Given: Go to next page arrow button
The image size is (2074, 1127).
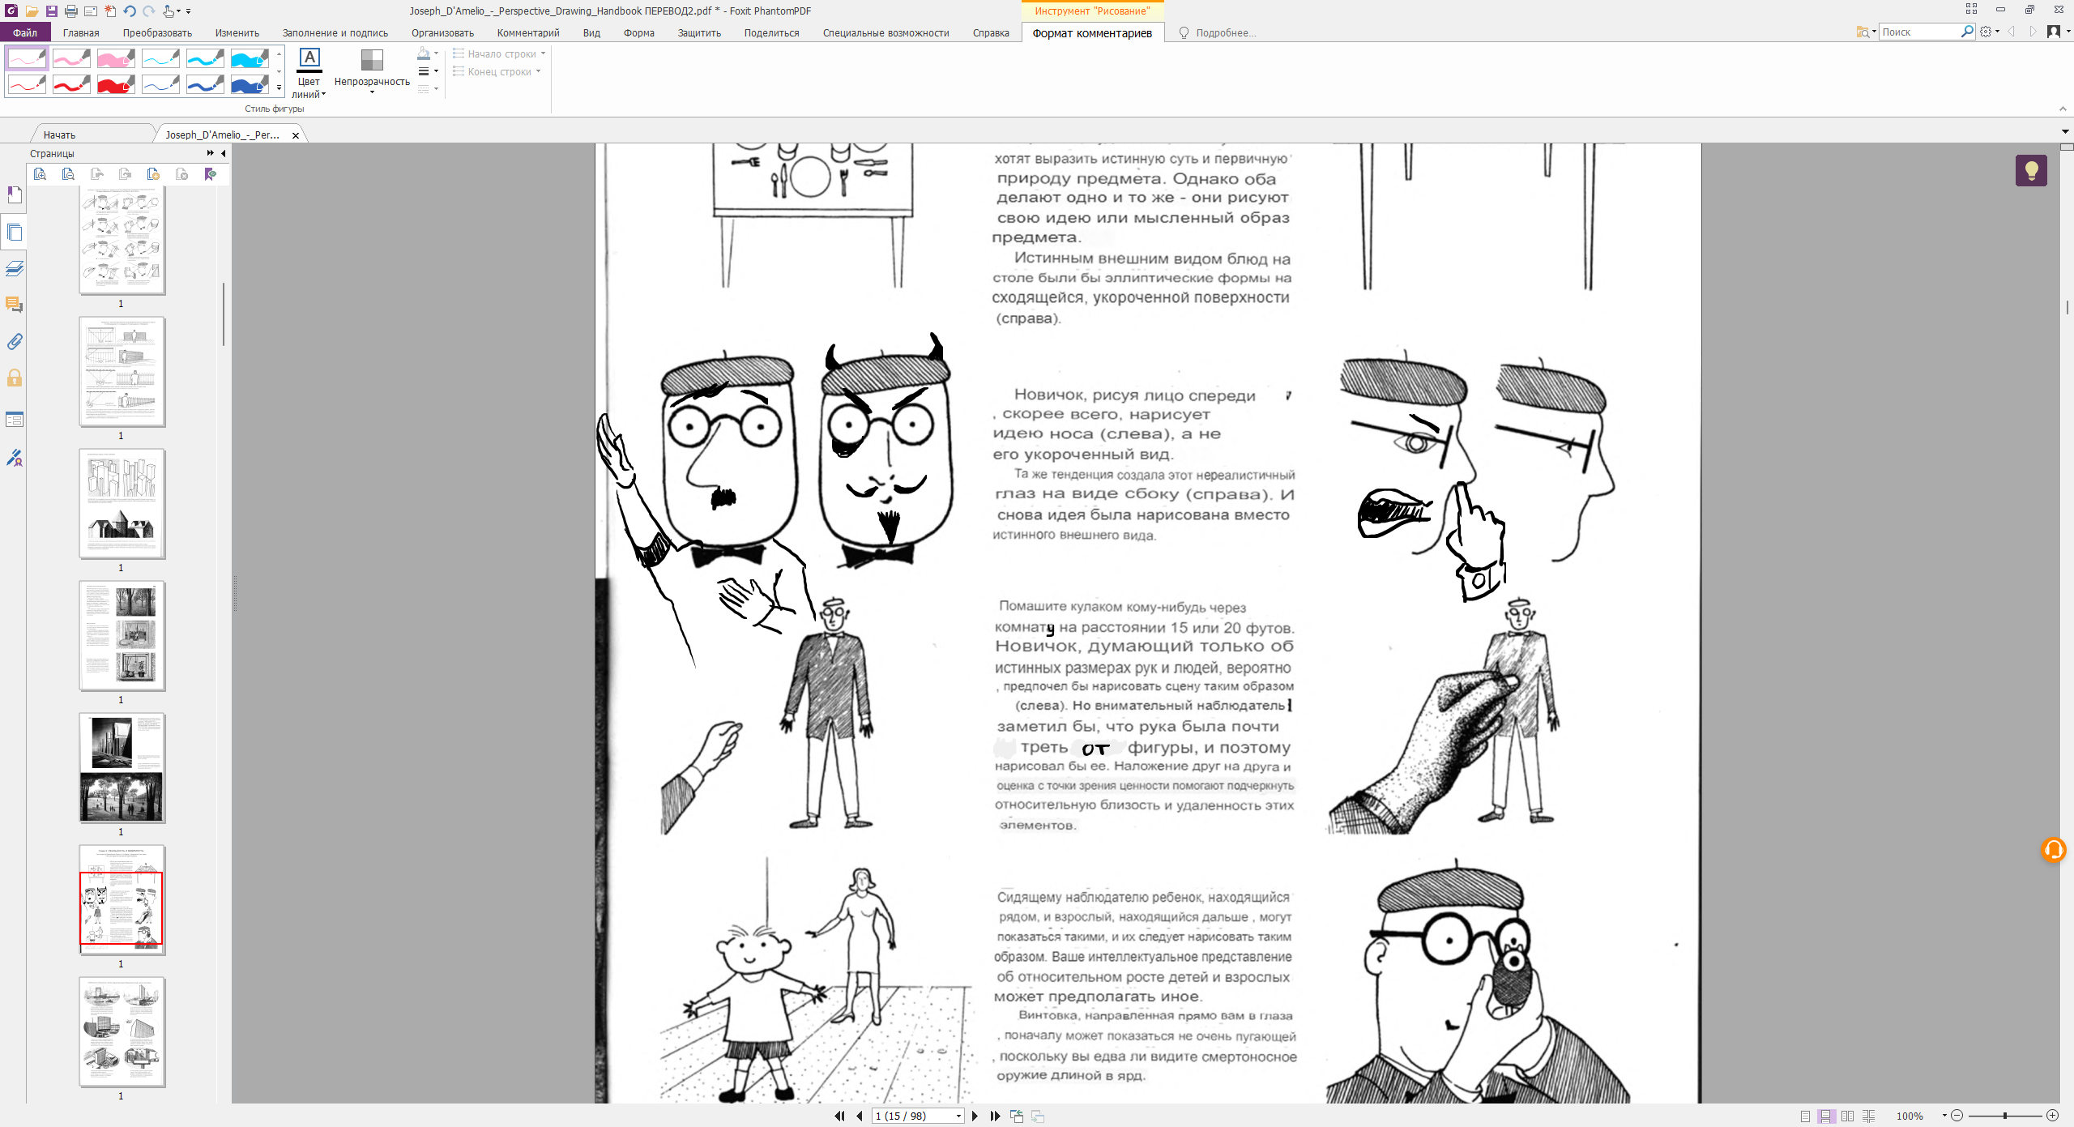Looking at the screenshot, I should pos(975,1116).
